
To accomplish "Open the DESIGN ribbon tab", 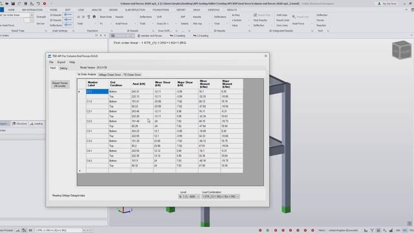I will click(x=113, y=10).
